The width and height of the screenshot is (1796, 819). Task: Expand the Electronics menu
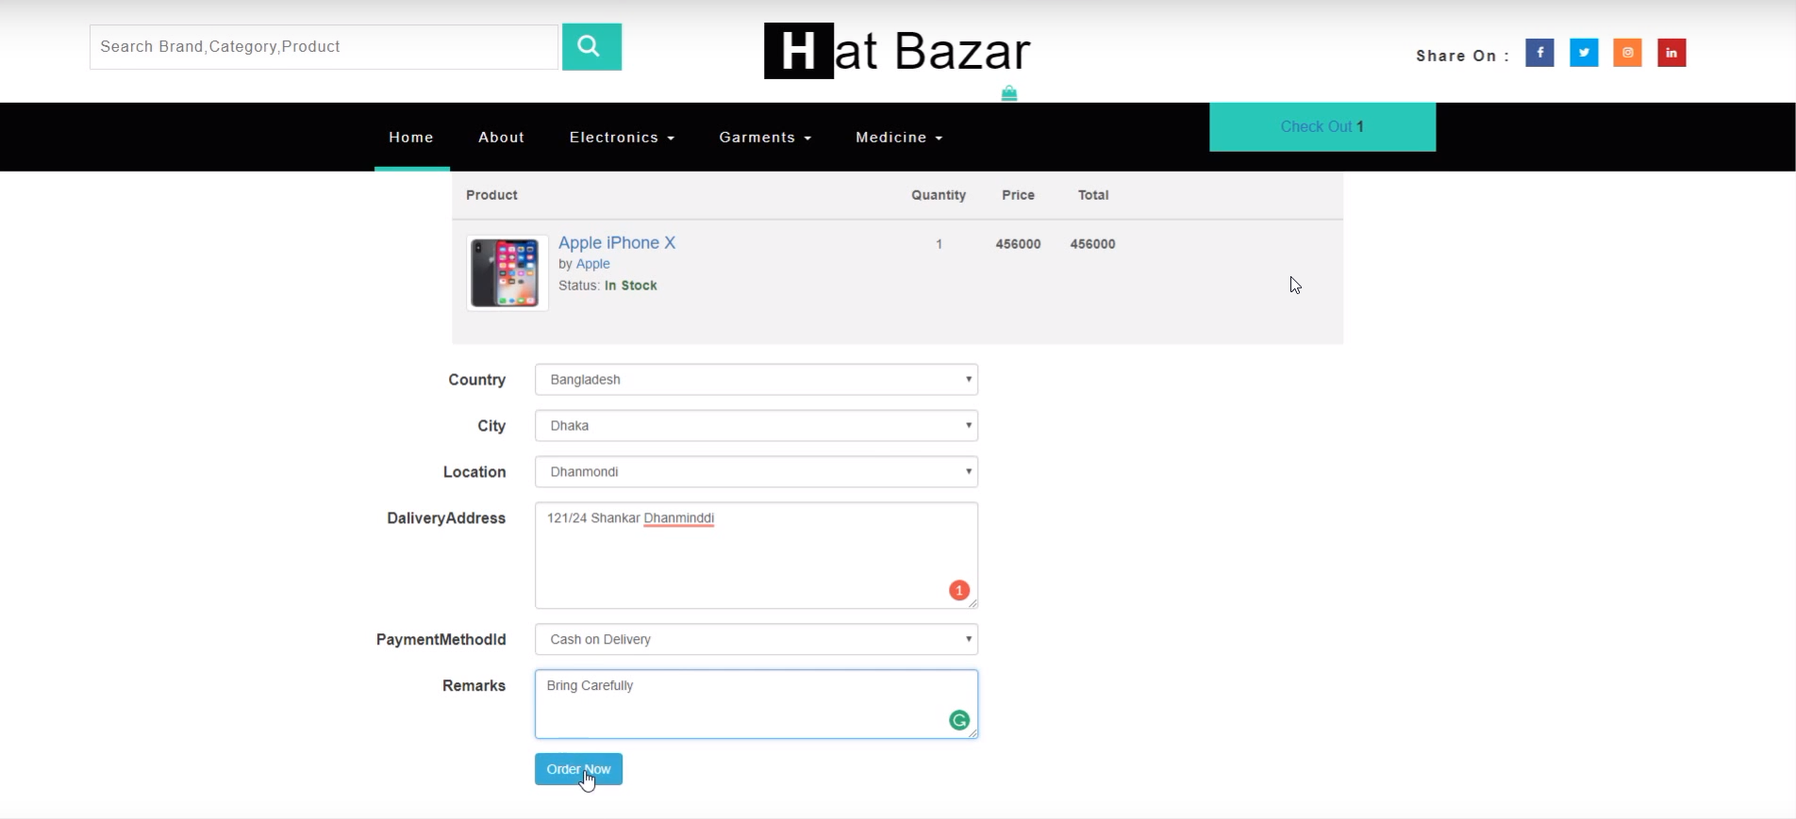click(622, 138)
